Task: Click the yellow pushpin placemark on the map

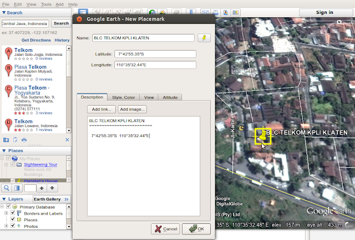Action: 262,136
